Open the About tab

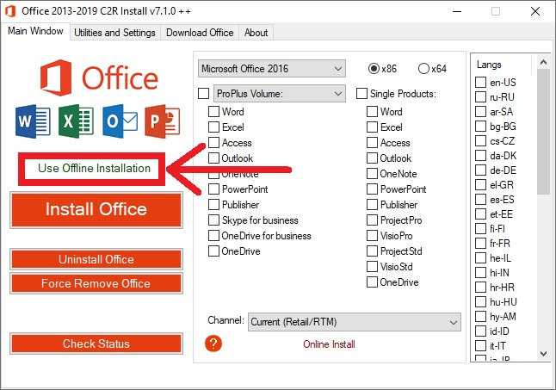click(x=256, y=32)
